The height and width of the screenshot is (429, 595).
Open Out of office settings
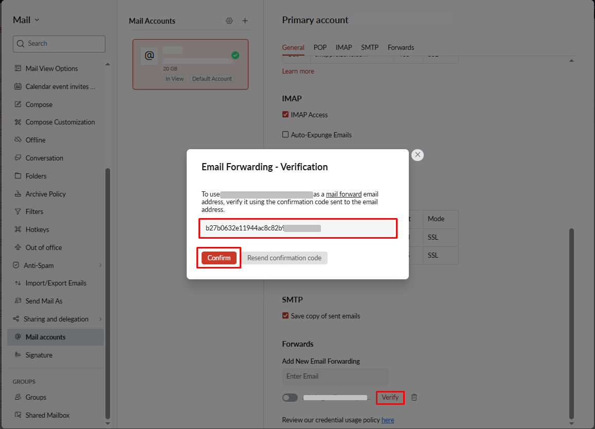click(x=44, y=247)
